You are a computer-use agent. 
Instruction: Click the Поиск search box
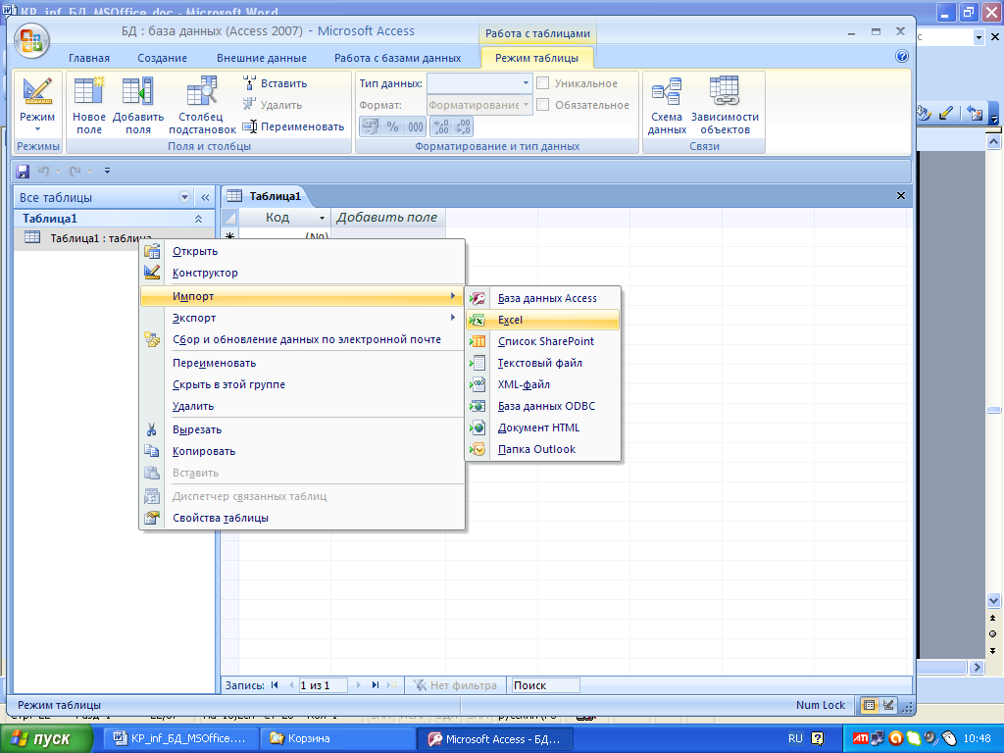pos(545,685)
